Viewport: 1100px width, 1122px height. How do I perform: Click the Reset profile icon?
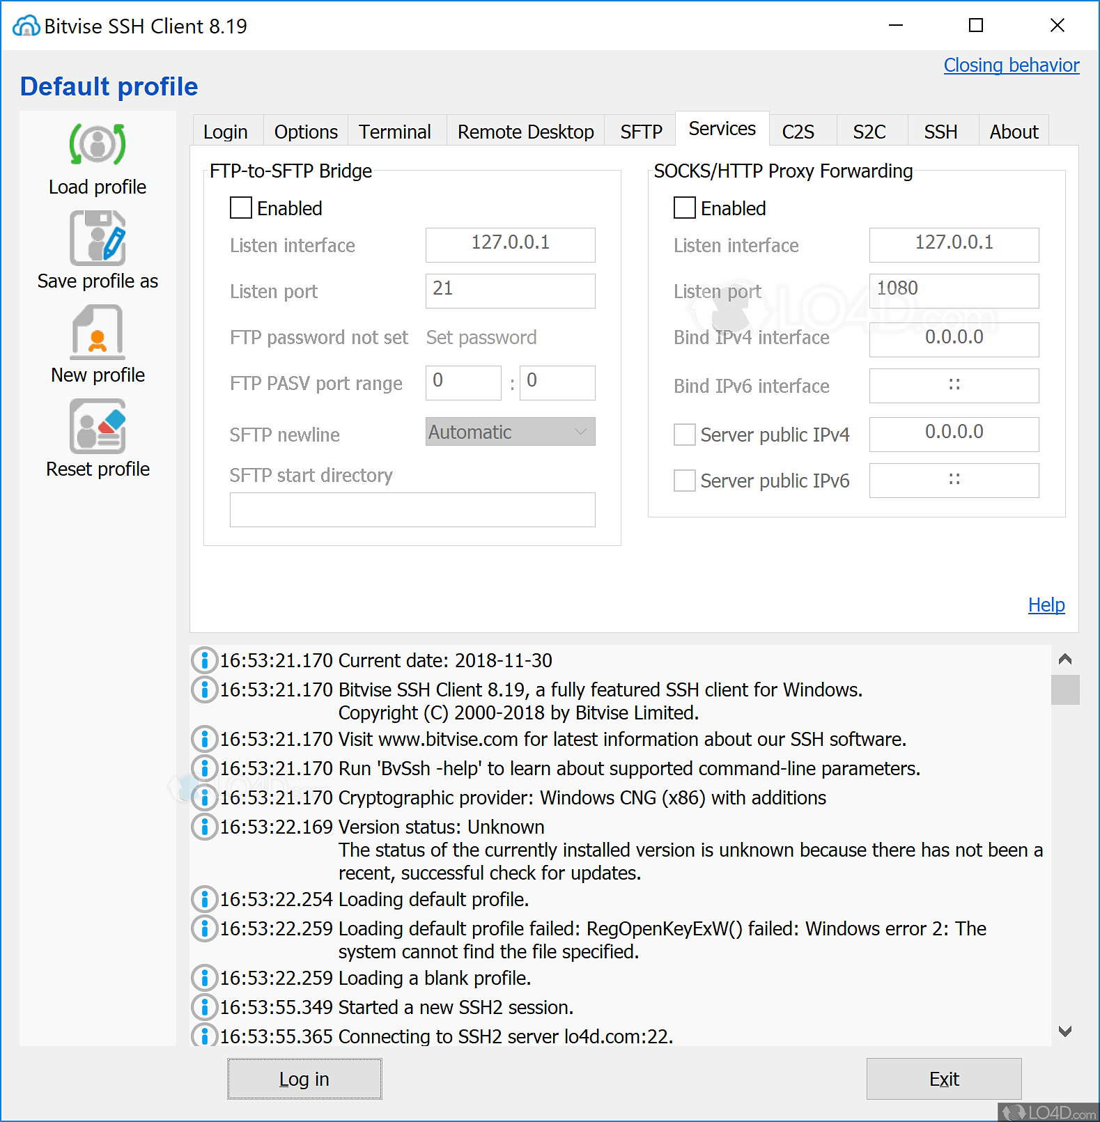coord(98,426)
